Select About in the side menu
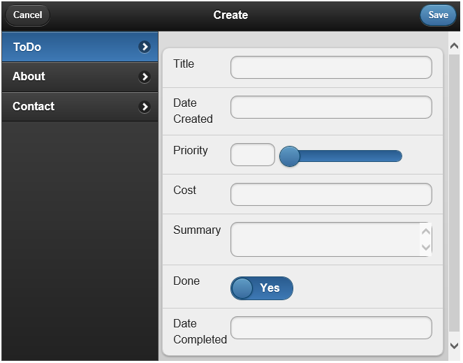Screen dimensions: 463x363 pyautogui.click(x=70, y=77)
